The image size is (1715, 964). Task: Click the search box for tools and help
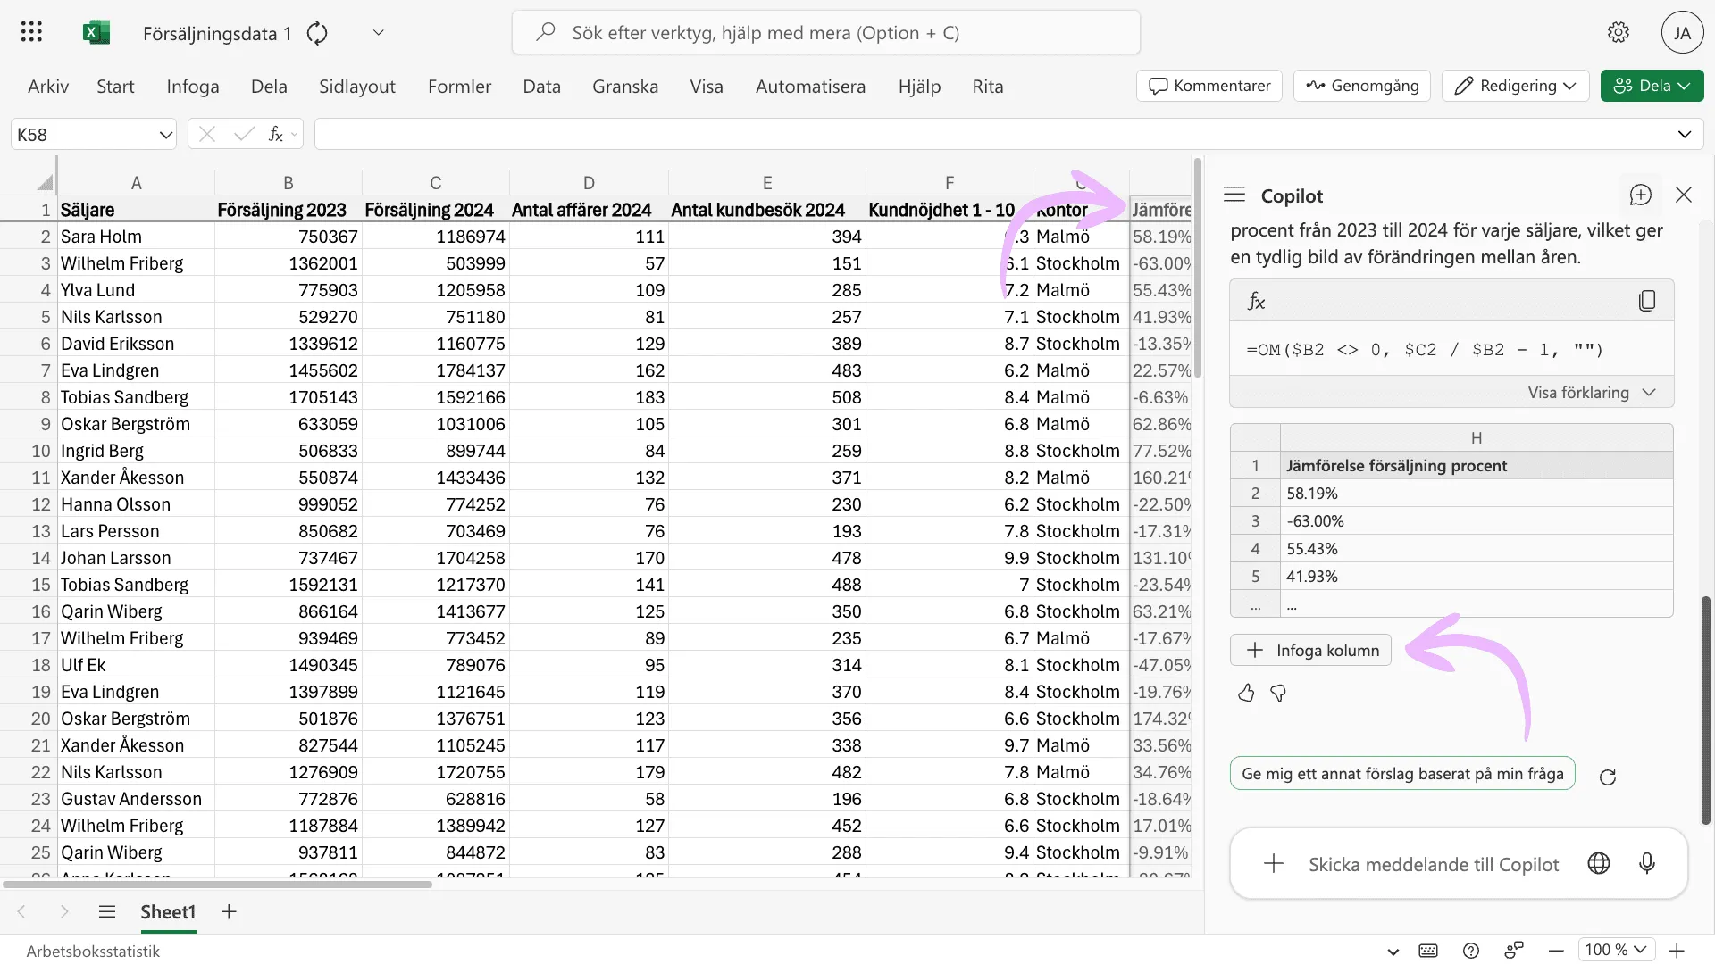pyautogui.click(x=826, y=32)
